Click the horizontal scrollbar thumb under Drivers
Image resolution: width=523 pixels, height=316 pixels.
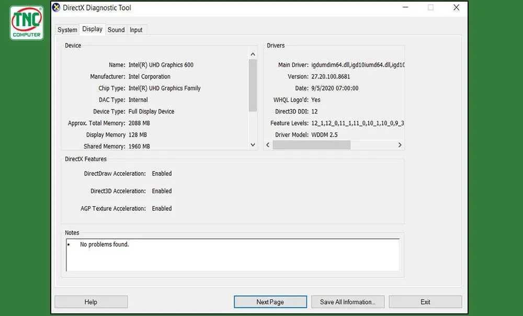(312, 144)
